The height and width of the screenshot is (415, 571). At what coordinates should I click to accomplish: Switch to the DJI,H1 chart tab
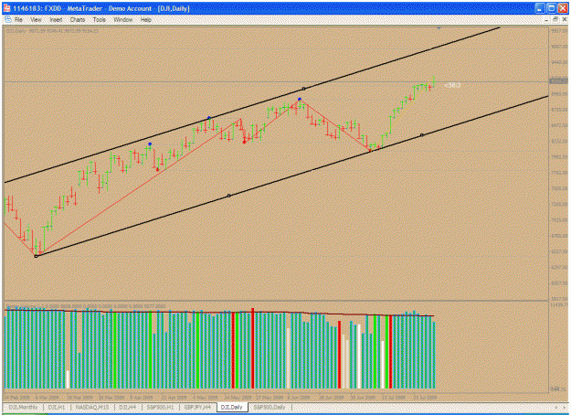coord(57,407)
